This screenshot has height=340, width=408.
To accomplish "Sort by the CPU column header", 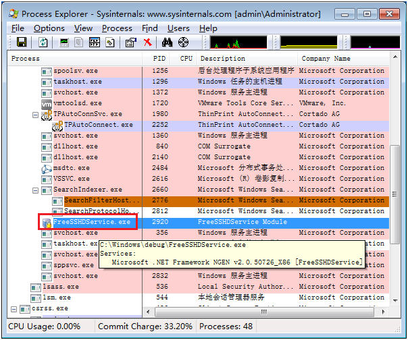I will tap(183, 59).
